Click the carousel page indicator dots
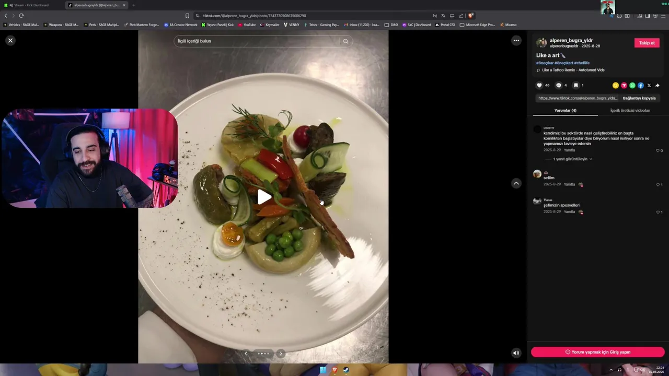 263,354
